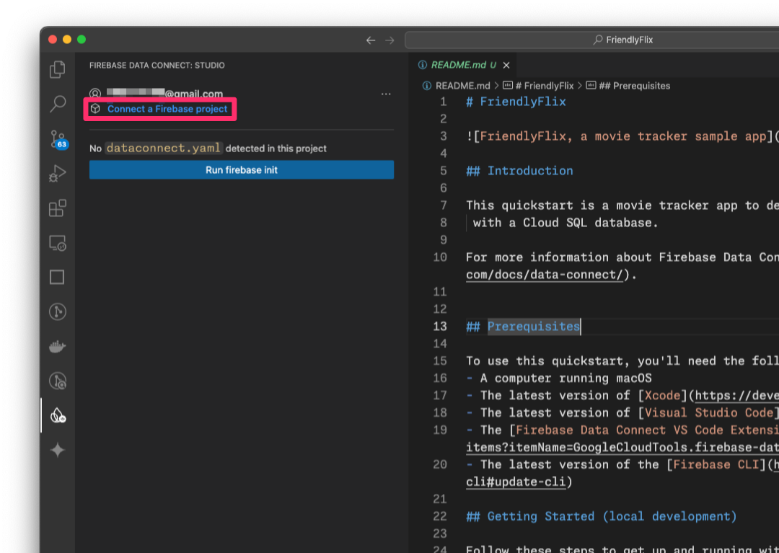Open the Search view

[58, 105]
